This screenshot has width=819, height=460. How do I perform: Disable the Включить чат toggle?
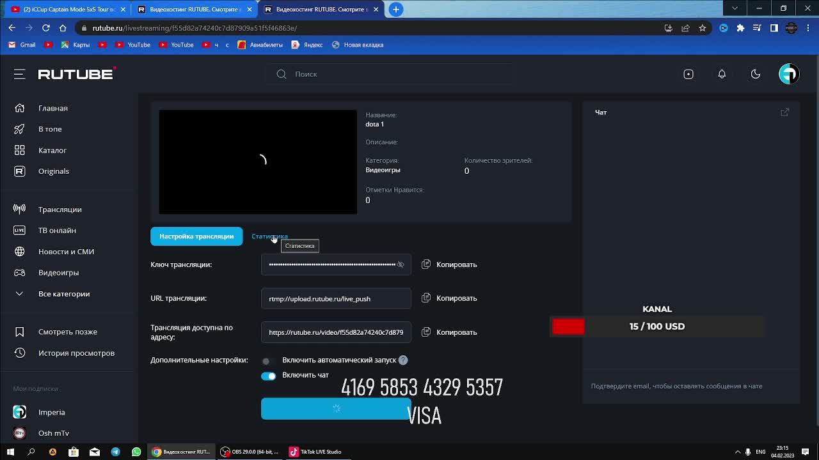point(268,376)
